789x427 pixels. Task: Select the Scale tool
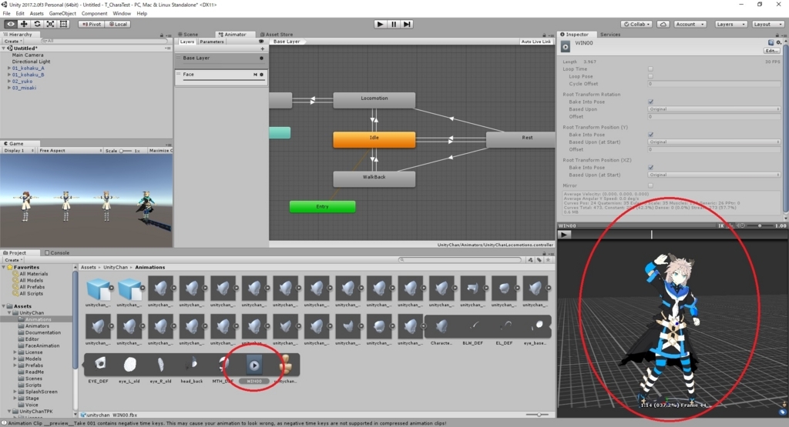coord(50,24)
